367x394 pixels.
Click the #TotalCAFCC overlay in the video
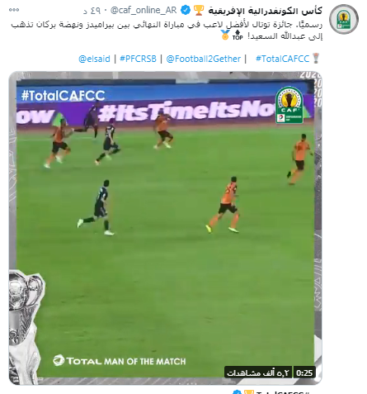[64, 96]
